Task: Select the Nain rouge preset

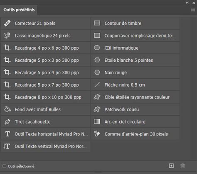Action: tap(135, 72)
